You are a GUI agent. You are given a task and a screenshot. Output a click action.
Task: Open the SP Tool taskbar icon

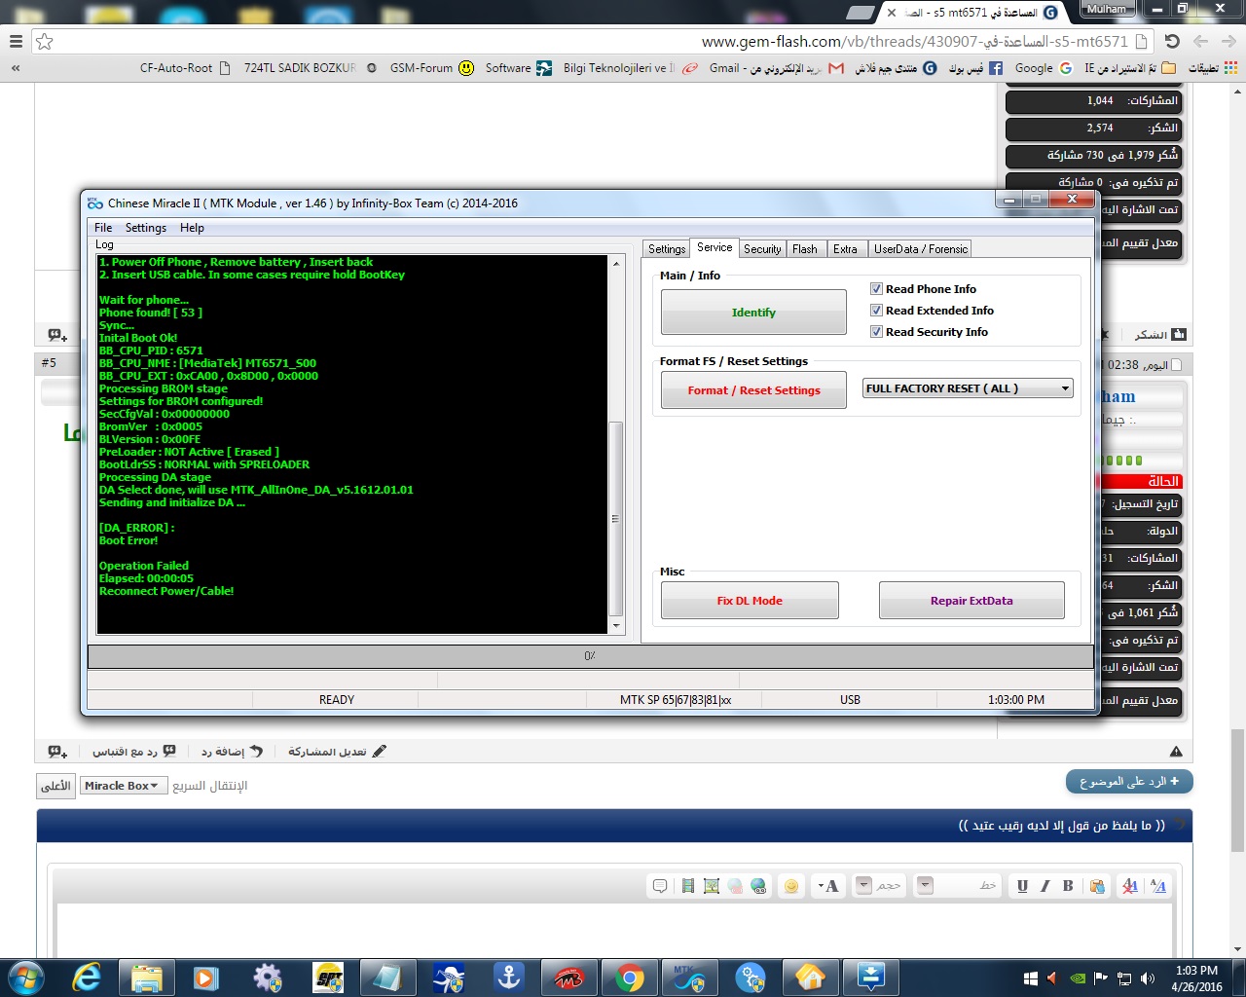pos(328,978)
